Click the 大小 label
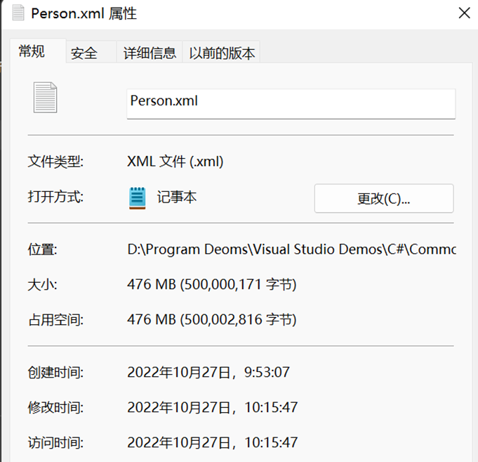 click(42, 285)
